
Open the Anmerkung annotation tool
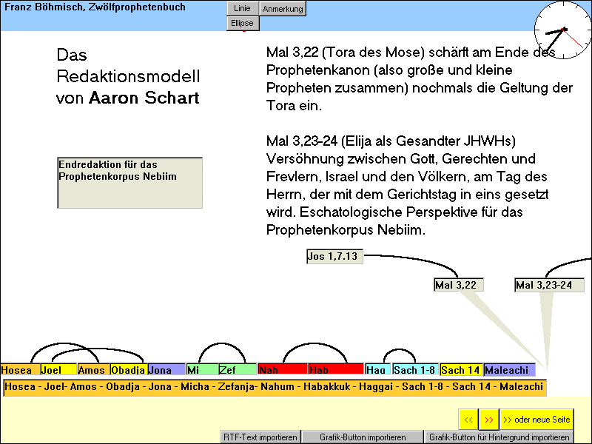pos(282,9)
